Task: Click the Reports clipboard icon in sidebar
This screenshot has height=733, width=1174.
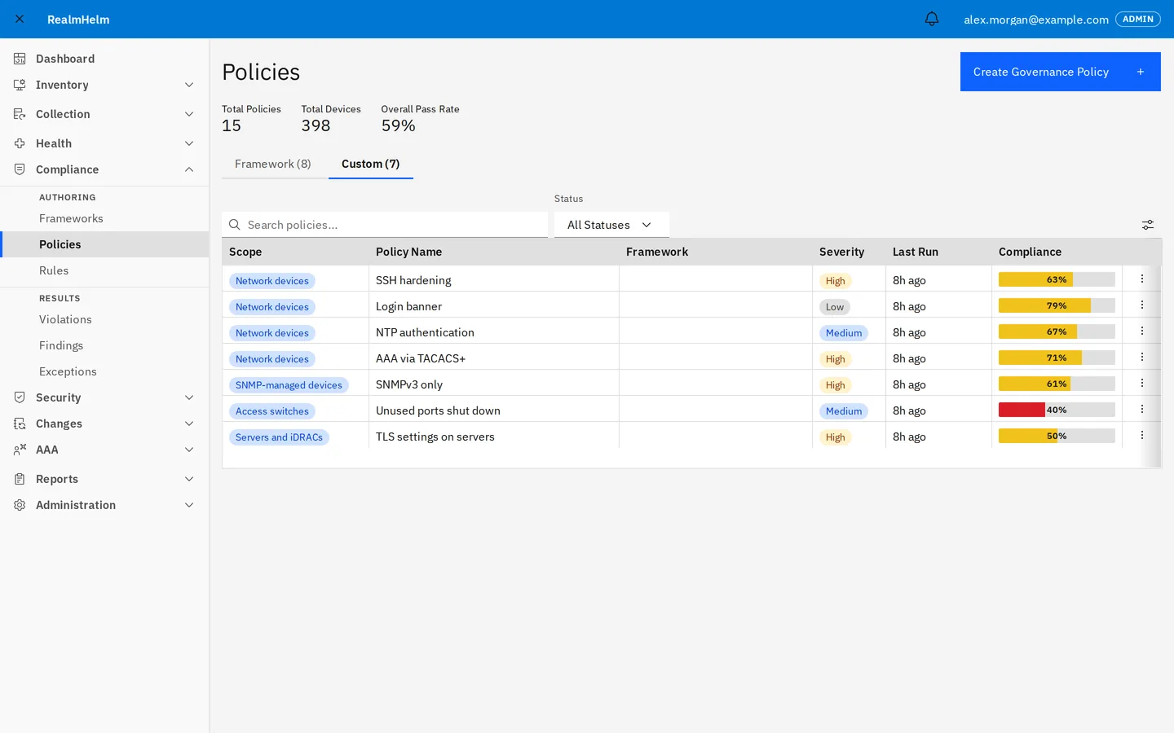Action: [x=20, y=479]
